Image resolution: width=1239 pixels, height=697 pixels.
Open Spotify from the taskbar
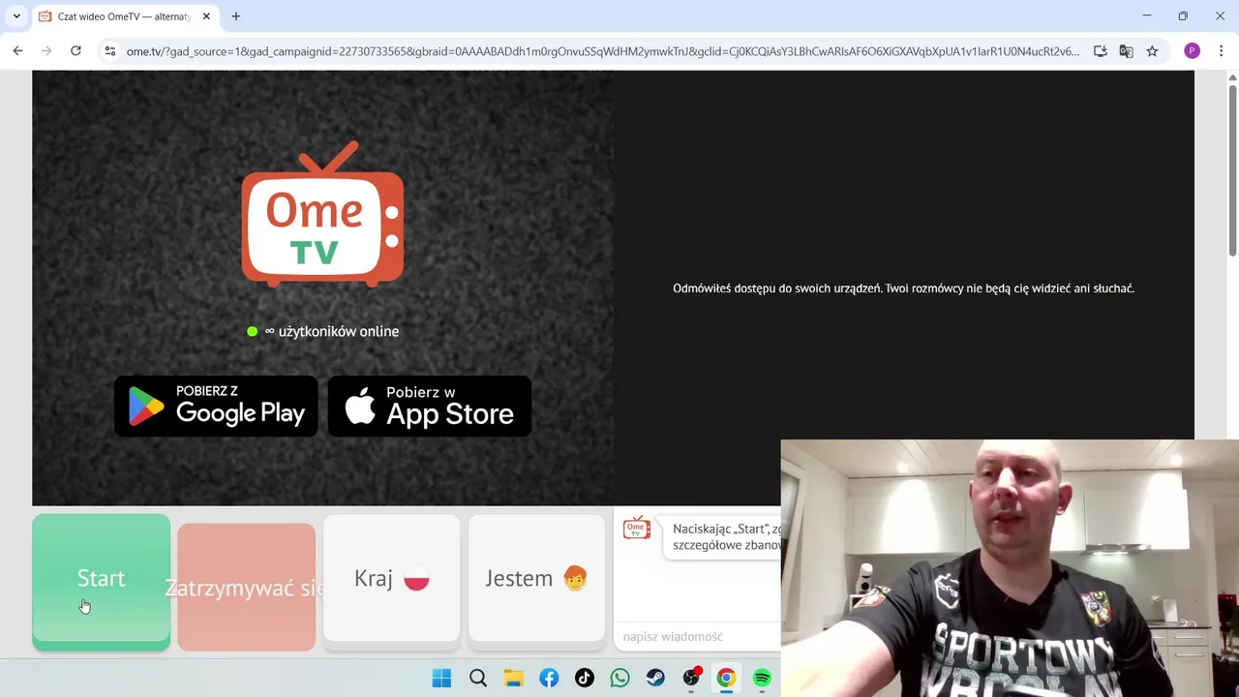[x=762, y=679]
